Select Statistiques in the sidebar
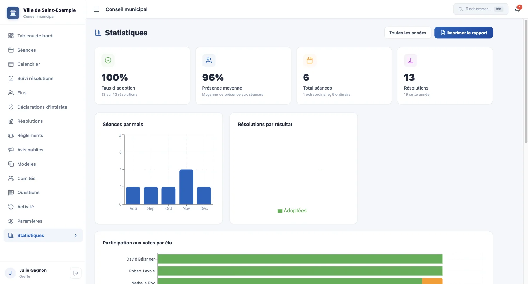Image resolution: width=528 pixels, height=284 pixels. point(43,235)
